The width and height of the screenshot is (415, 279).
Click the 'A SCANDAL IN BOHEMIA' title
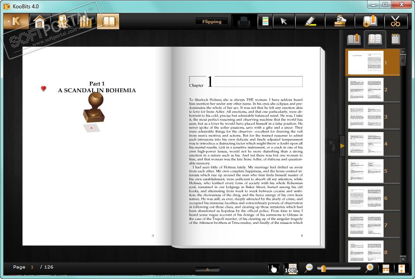97,91
